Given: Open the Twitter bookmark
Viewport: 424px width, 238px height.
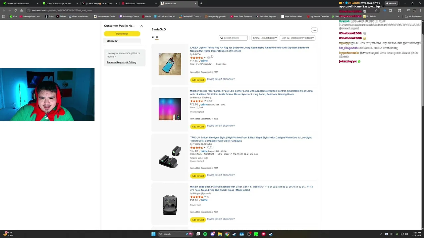Looking at the screenshot, I should pyautogui.click(x=61, y=17).
